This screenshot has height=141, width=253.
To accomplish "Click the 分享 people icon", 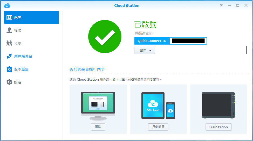I will [9, 43].
